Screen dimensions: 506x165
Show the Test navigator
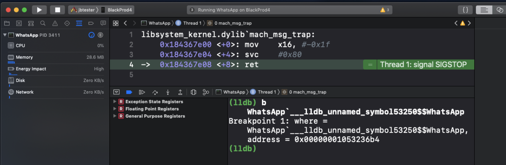coord(67,23)
